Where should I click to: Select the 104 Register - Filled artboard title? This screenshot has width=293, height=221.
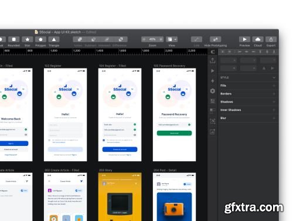pyautogui.click(x=113, y=66)
